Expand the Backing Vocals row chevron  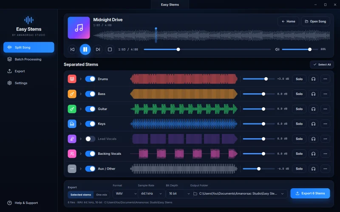click(x=81, y=153)
